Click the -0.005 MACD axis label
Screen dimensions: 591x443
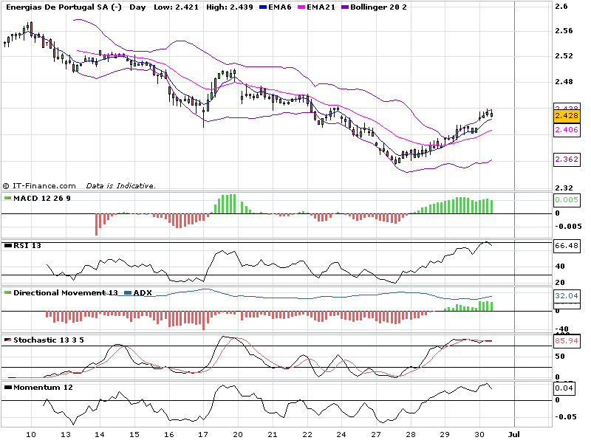568,227
